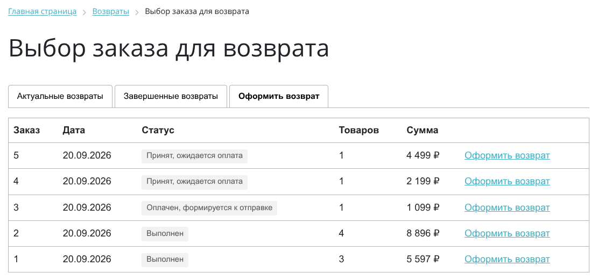The height and width of the screenshot is (280, 598).
Task: Select the Оформить возврат tab
Action: [279, 96]
